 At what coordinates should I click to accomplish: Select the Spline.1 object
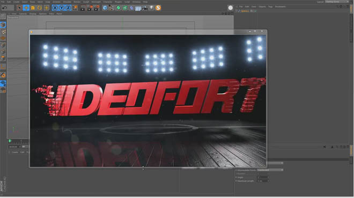[245, 11]
